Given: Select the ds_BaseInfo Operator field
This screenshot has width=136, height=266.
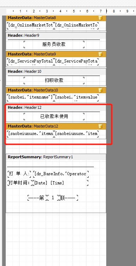Looking at the screenshot, I should [x=61, y=174].
